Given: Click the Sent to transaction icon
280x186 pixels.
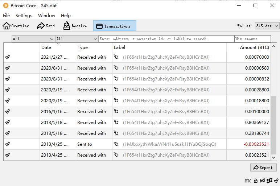Looking at the screenshot, I should tap(116, 144).
